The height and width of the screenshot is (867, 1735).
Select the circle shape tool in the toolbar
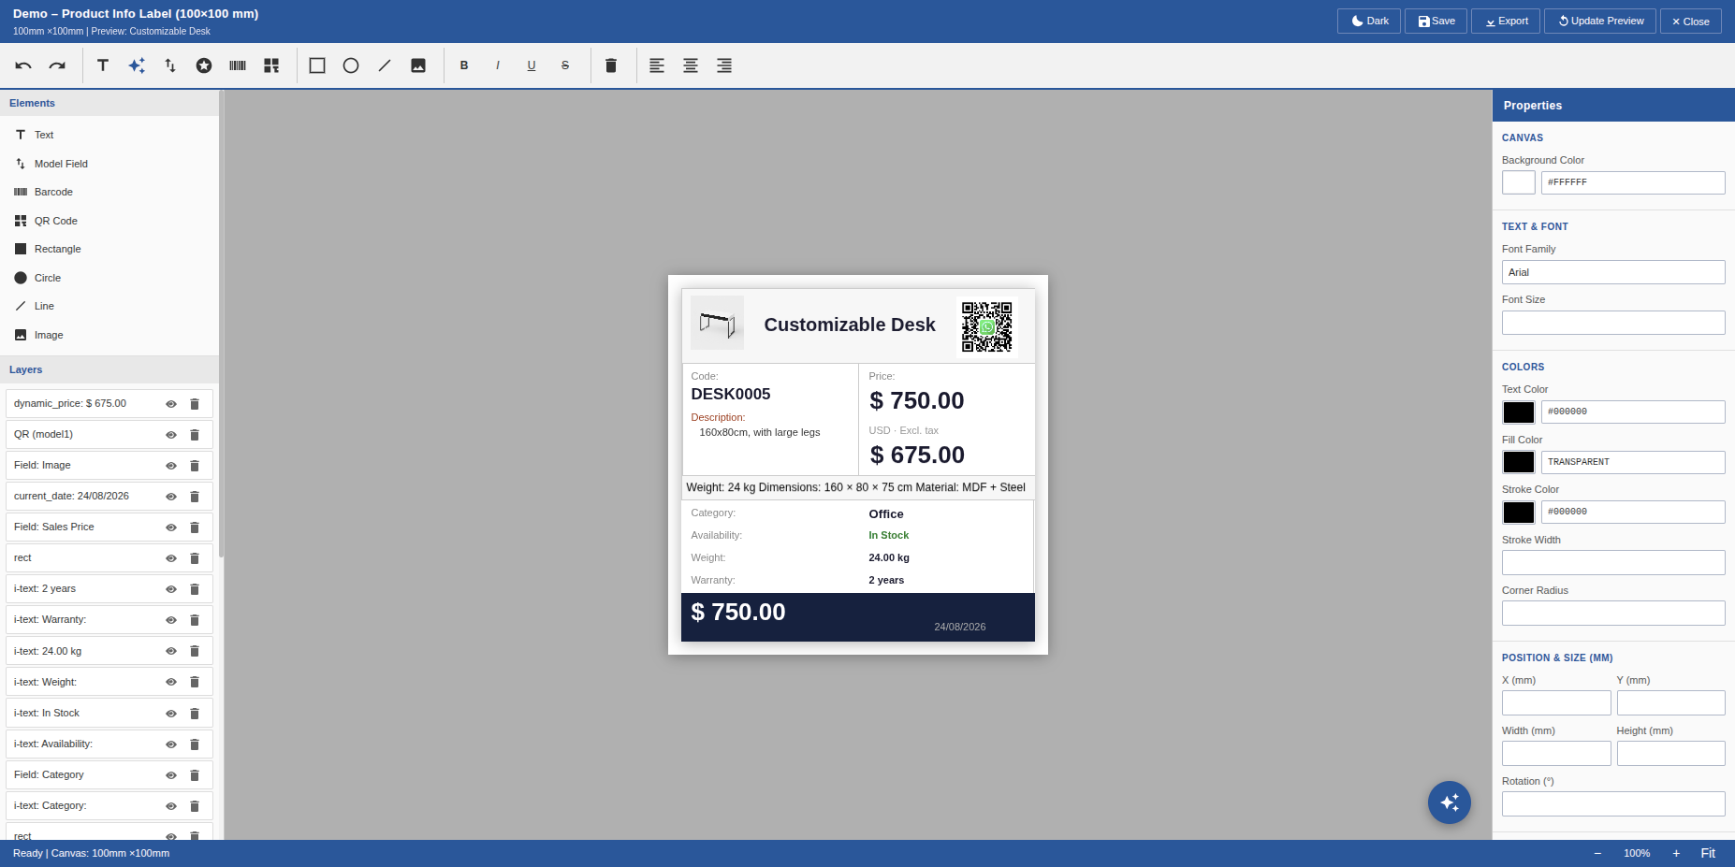point(351,65)
